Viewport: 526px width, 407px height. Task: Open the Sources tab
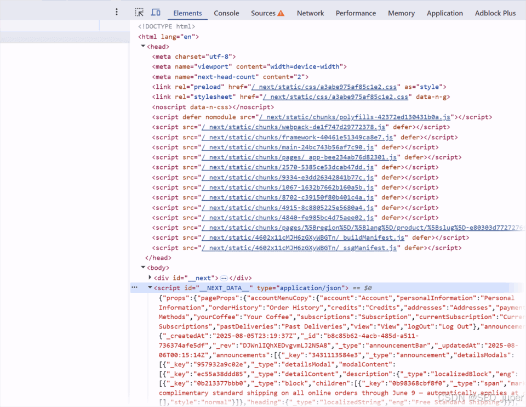[263, 13]
